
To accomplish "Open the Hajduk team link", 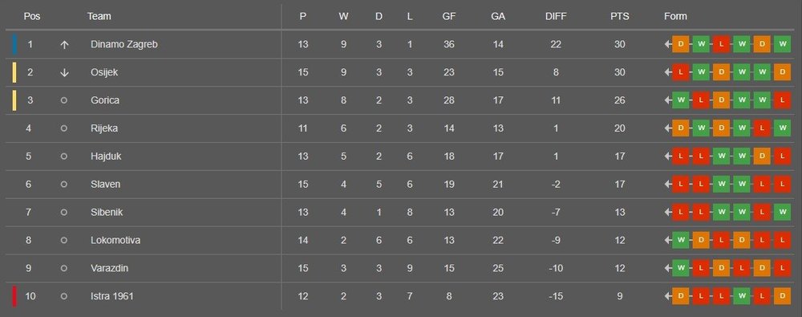I will coord(106,156).
